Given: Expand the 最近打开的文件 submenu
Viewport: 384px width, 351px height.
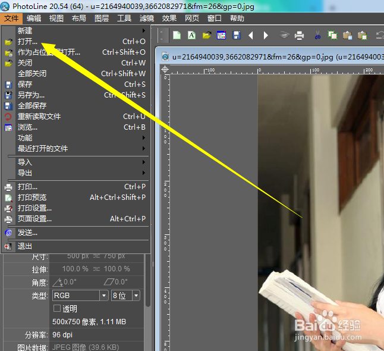Looking at the screenshot, I should [75, 149].
